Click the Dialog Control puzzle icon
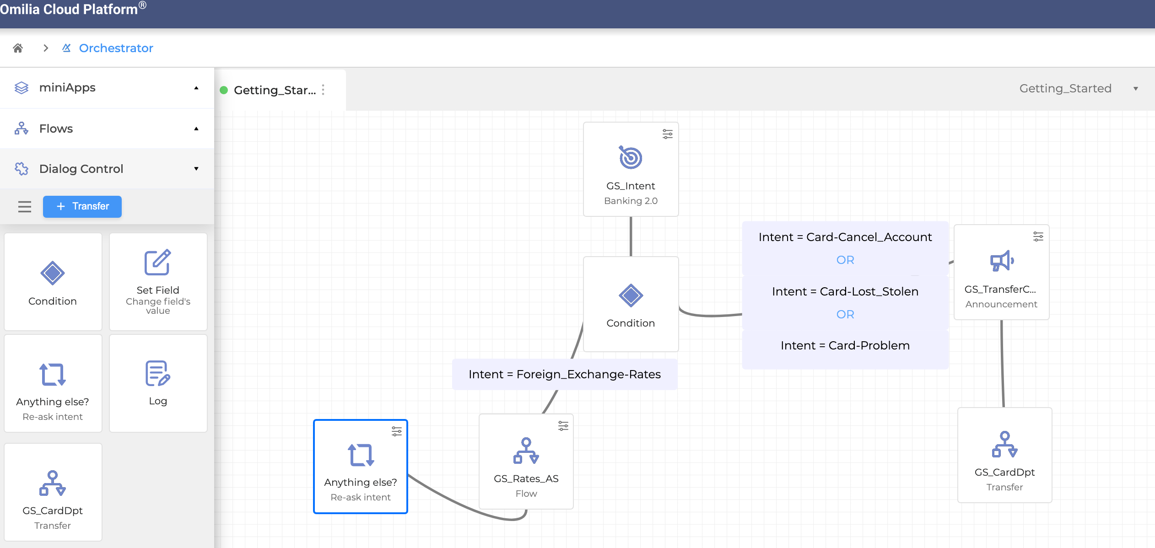 point(22,169)
